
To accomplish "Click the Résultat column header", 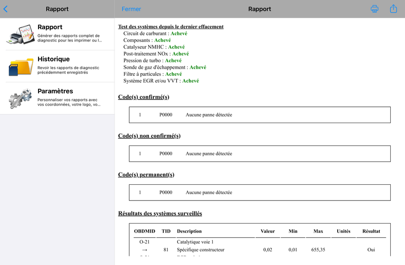I will [x=371, y=231].
